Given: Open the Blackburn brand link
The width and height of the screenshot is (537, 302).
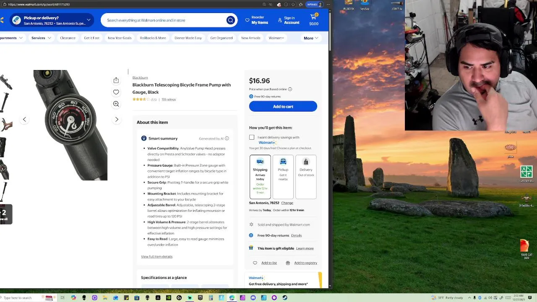Looking at the screenshot, I should (x=140, y=78).
